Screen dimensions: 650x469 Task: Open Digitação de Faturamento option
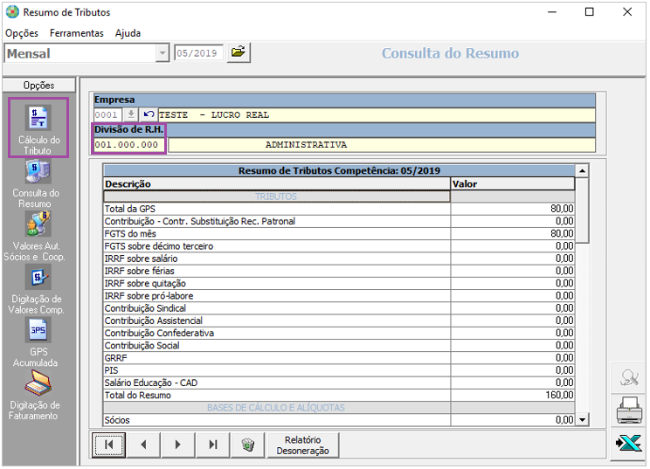37,396
